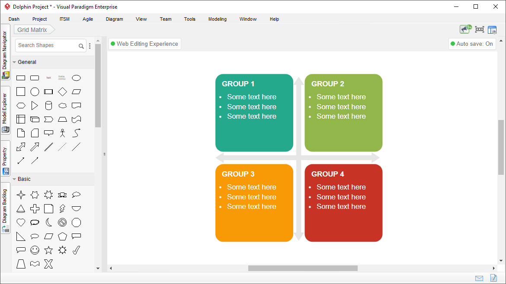
Task: Collapse the General shapes section
Action: click(x=14, y=62)
